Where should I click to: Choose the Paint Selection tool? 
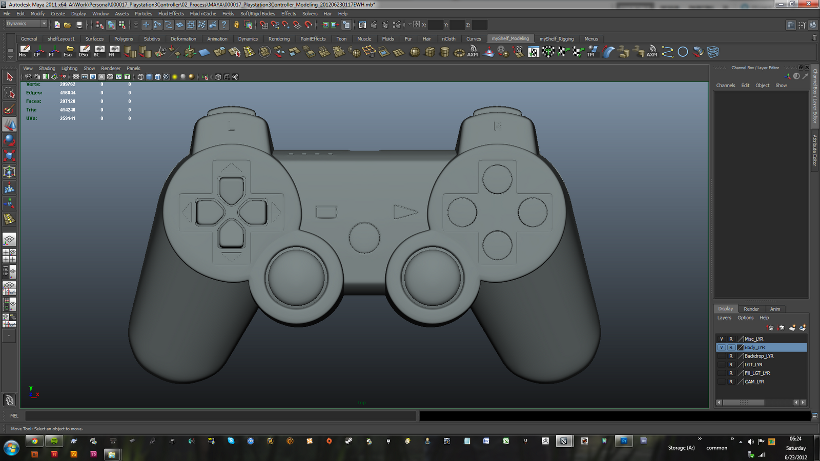tap(9, 109)
